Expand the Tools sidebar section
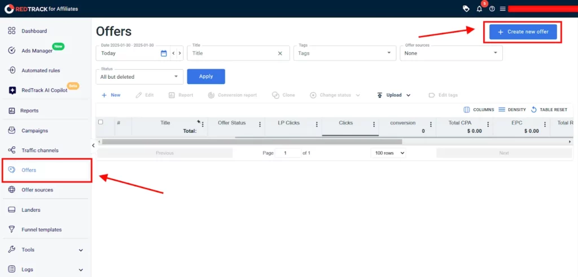The width and height of the screenshot is (578, 277). [45, 249]
